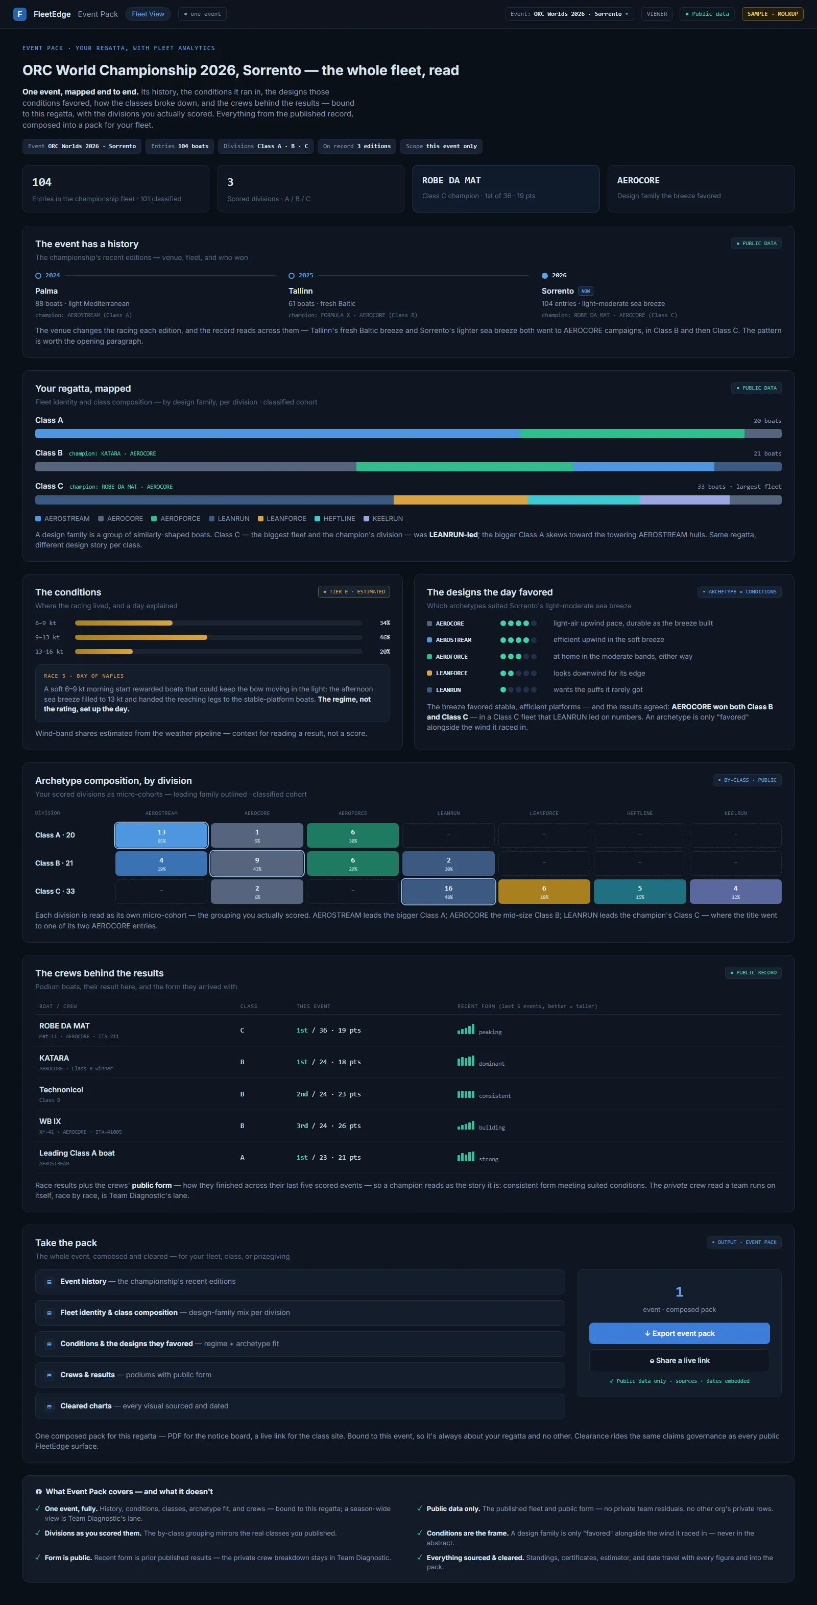Click the Class A AEROSTREAM cell showing 13
817x1605 pixels.
(x=161, y=835)
